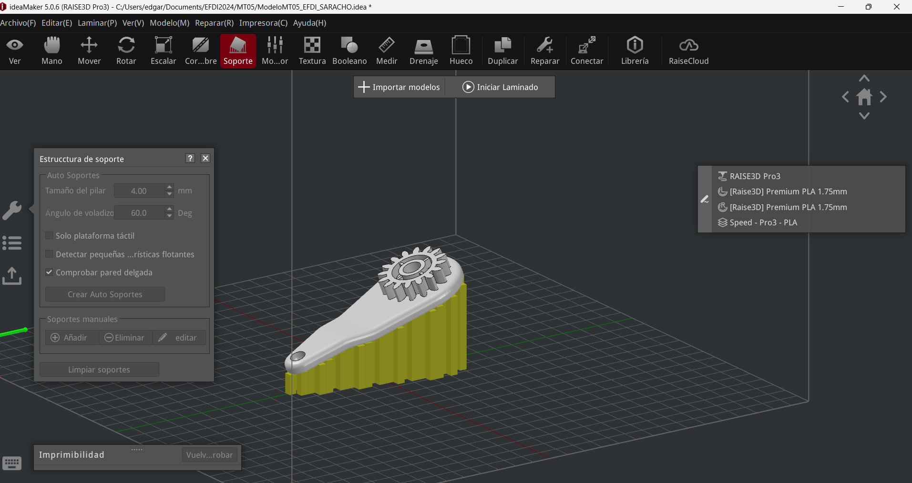The image size is (912, 483).
Task: Click the upload/export sidebar icon
Action: 12,276
